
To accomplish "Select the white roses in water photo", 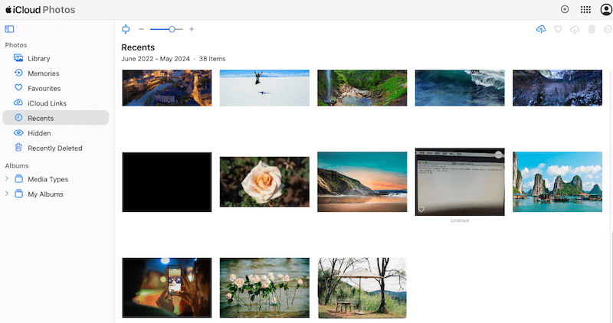I will 264,288.
